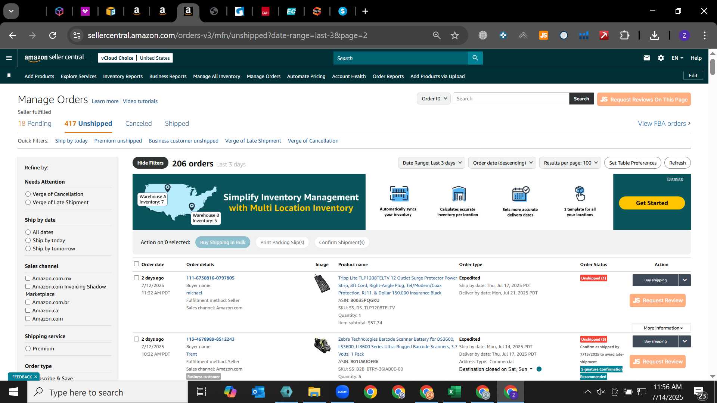Click Set Table Preferences
This screenshot has height=403, width=717.
coord(633,163)
